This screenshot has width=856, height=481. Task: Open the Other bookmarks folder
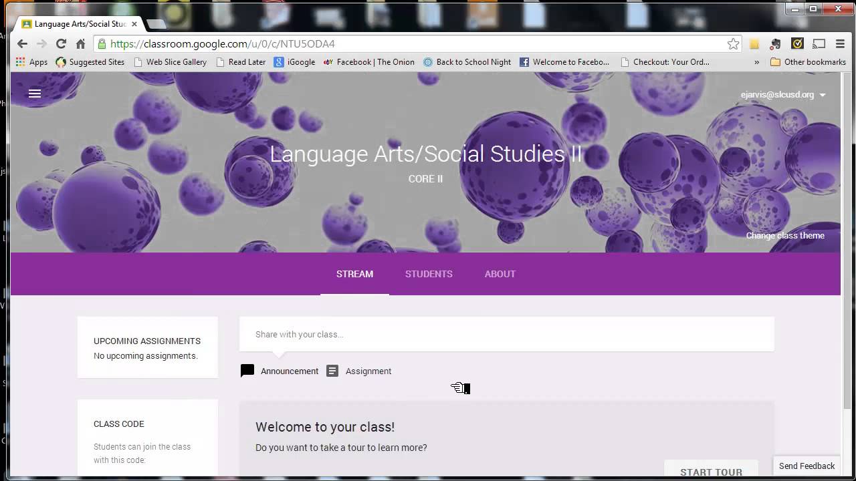808,62
